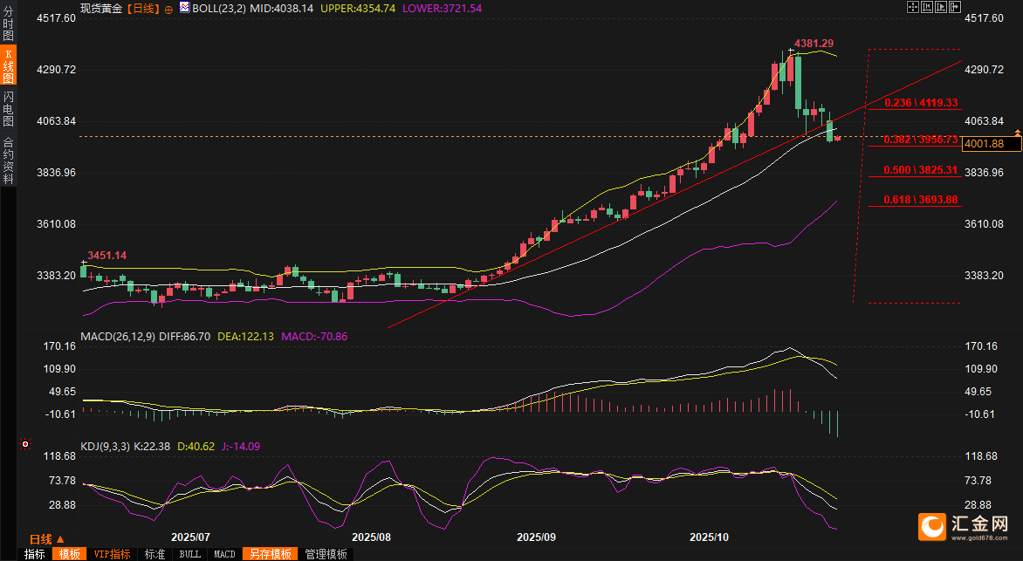Viewport: 1023px width, 561px height.
Task: Click the export chart icon at top right
Action: pyautogui.click(x=954, y=7)
